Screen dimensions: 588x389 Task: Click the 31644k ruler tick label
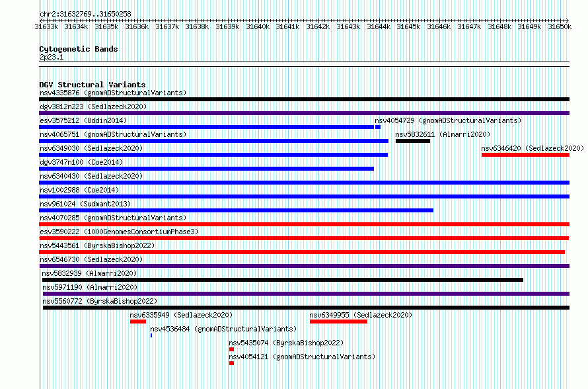coord(379,26)
